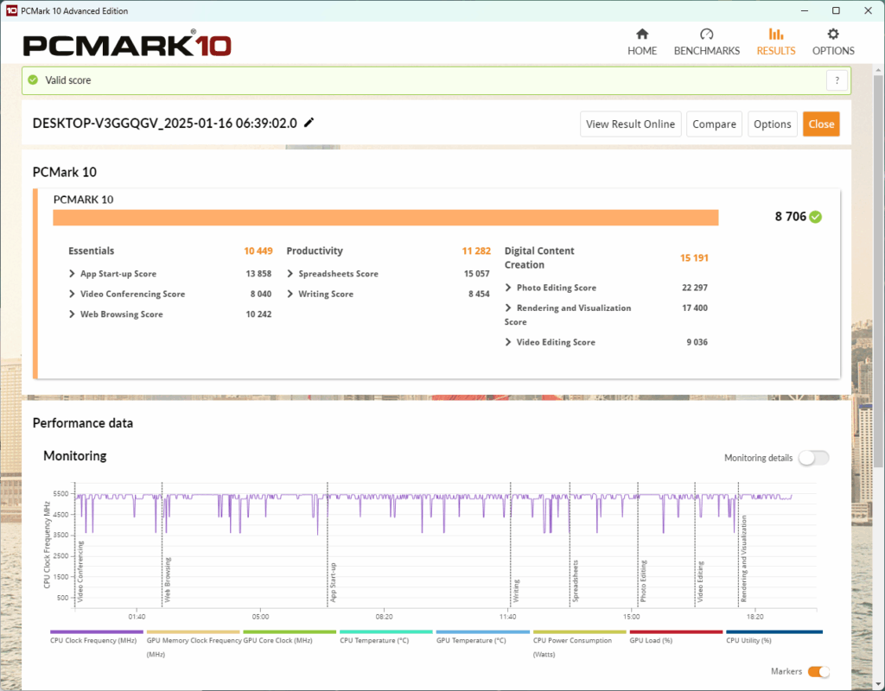885x691 pixels.
Task: Click the green Valid score checkmark icon
Action: 34,80
